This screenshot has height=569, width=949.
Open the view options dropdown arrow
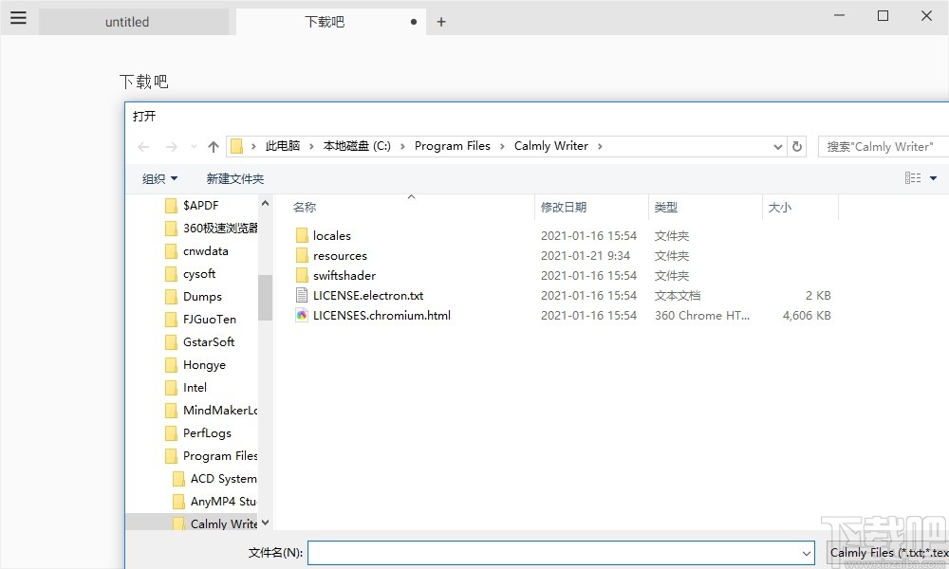[933, 178]
